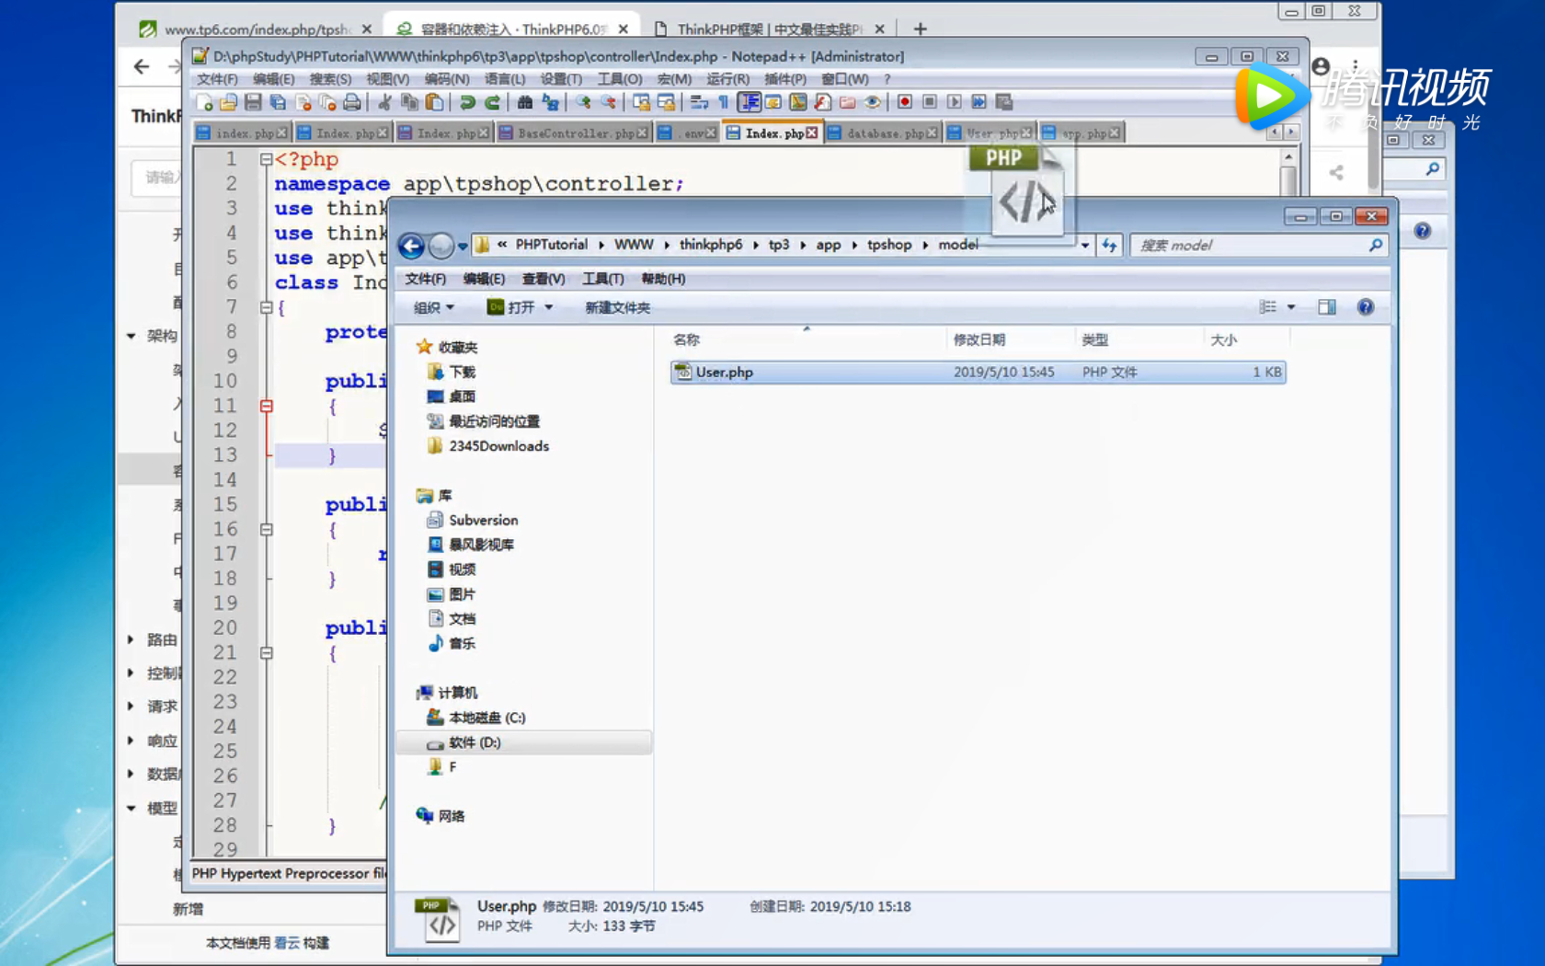Screen dimensions: 1545x966
Task: Open Notepad++ 搜索(S) menu
Action: pos(330,79)
